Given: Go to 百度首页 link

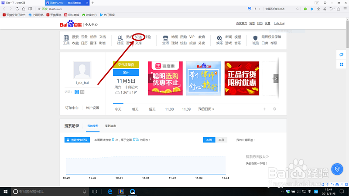Looking at the screenshot, I should pyautogui.click(x=242, y=24).
